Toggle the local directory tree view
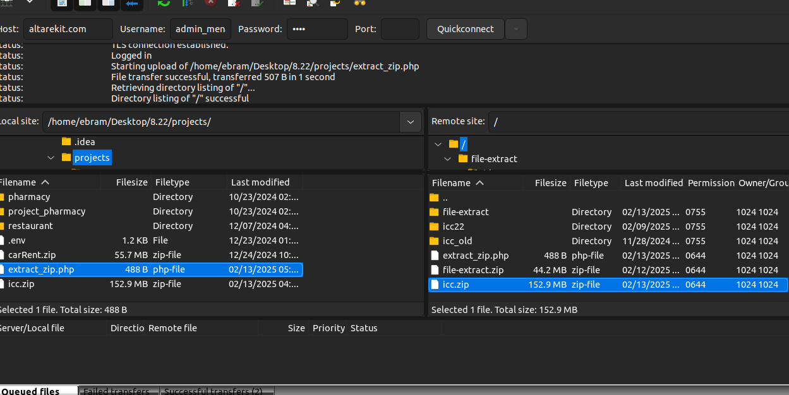The image size is (789, 395). [x=85, y=3]
